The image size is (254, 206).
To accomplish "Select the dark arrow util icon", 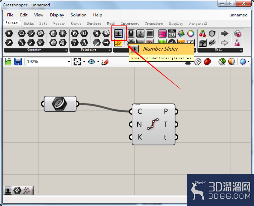I will (x=225, y=33).
